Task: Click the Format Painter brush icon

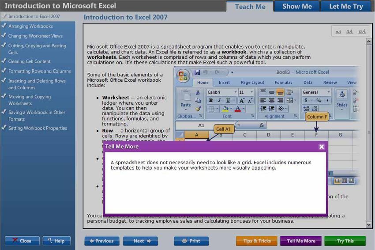Action: (x=198, y=109)
